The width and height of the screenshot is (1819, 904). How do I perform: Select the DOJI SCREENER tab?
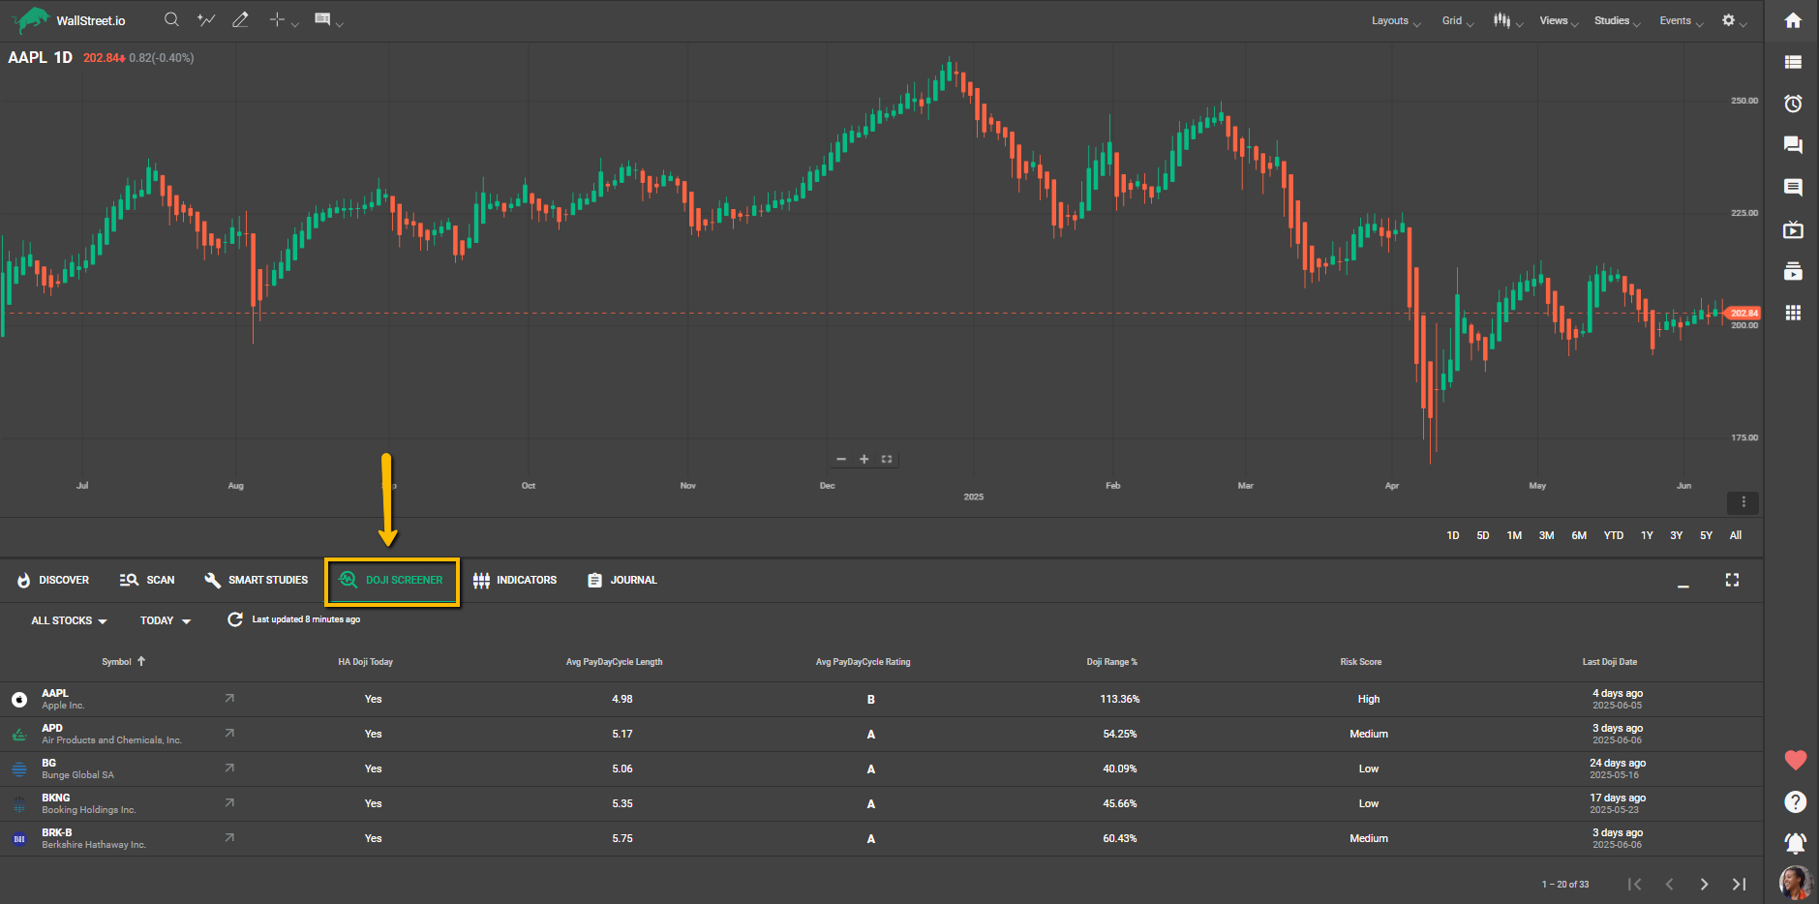click(x=392, y=581)
